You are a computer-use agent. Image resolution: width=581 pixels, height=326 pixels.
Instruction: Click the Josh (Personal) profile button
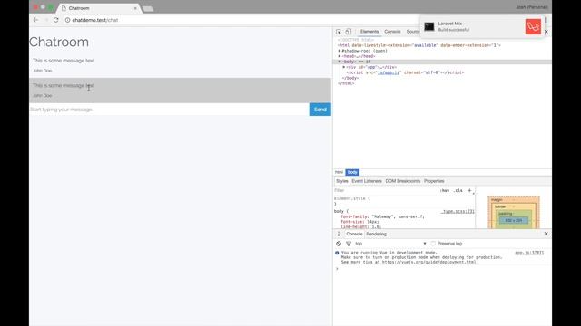click(531, 7)
